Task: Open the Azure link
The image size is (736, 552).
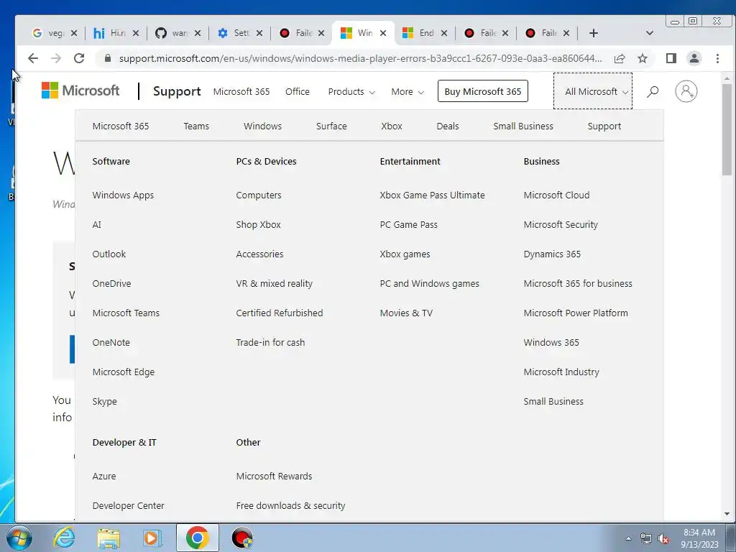Action: 103,476
